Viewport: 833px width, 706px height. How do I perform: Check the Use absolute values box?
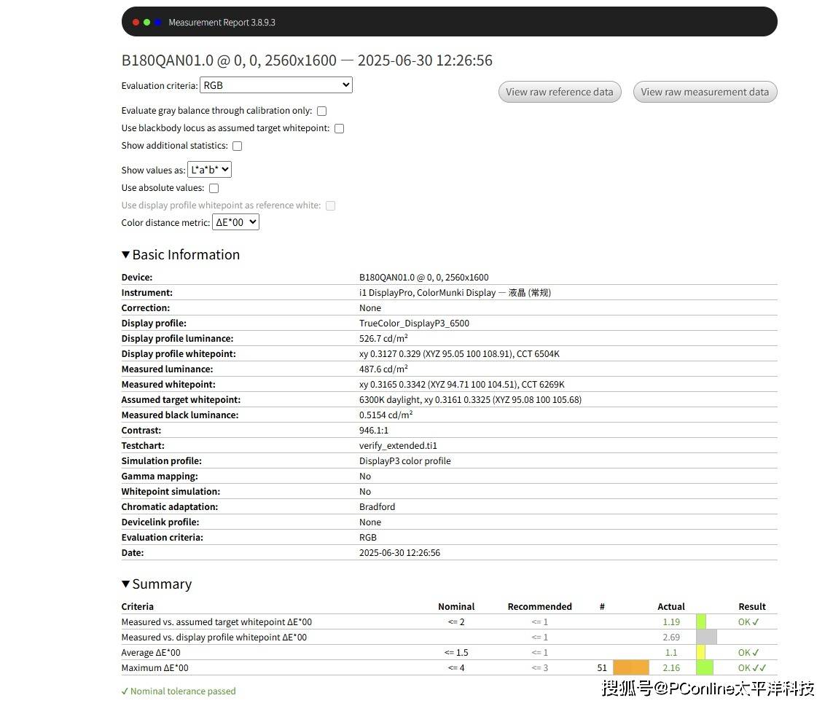click(x=214, y=189)
